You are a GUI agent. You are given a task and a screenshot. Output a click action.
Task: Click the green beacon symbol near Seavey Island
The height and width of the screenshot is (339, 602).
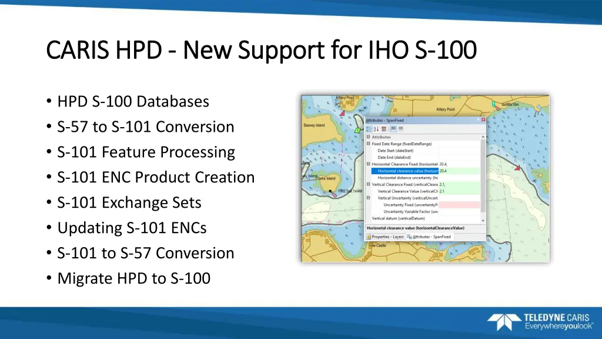coord(357,130)
